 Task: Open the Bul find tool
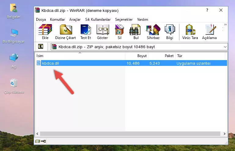(x=136, y=32)
